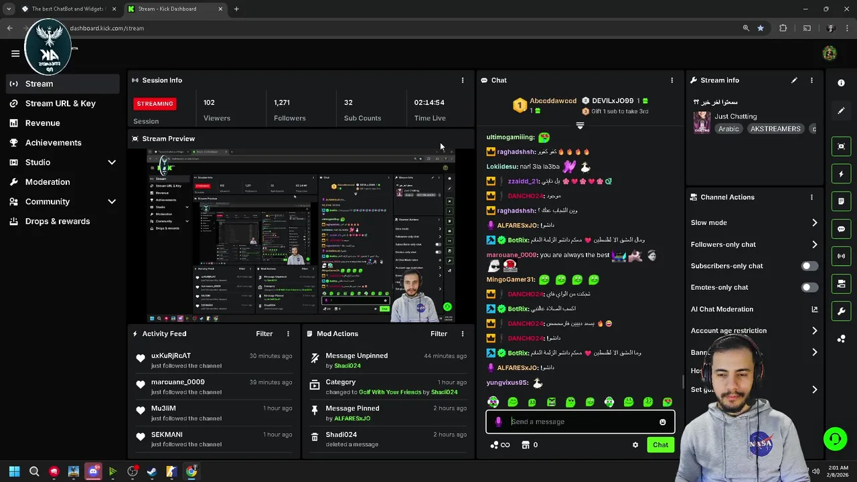Open Drops & rewards page
857x482 pixels.
[x=63, y=221]
